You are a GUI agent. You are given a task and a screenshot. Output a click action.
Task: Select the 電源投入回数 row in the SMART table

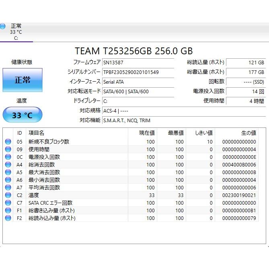[131, 157]
